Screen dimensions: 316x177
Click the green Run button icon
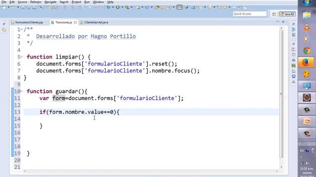[118, 7]
